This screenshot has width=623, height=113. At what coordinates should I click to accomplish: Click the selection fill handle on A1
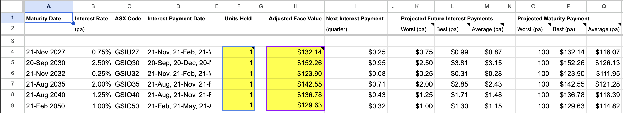click(73, 23)
